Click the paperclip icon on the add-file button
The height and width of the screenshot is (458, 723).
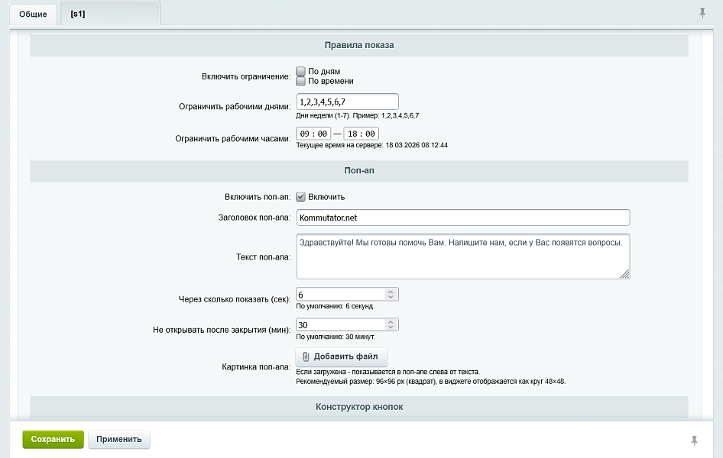click(x=306, y=356)
